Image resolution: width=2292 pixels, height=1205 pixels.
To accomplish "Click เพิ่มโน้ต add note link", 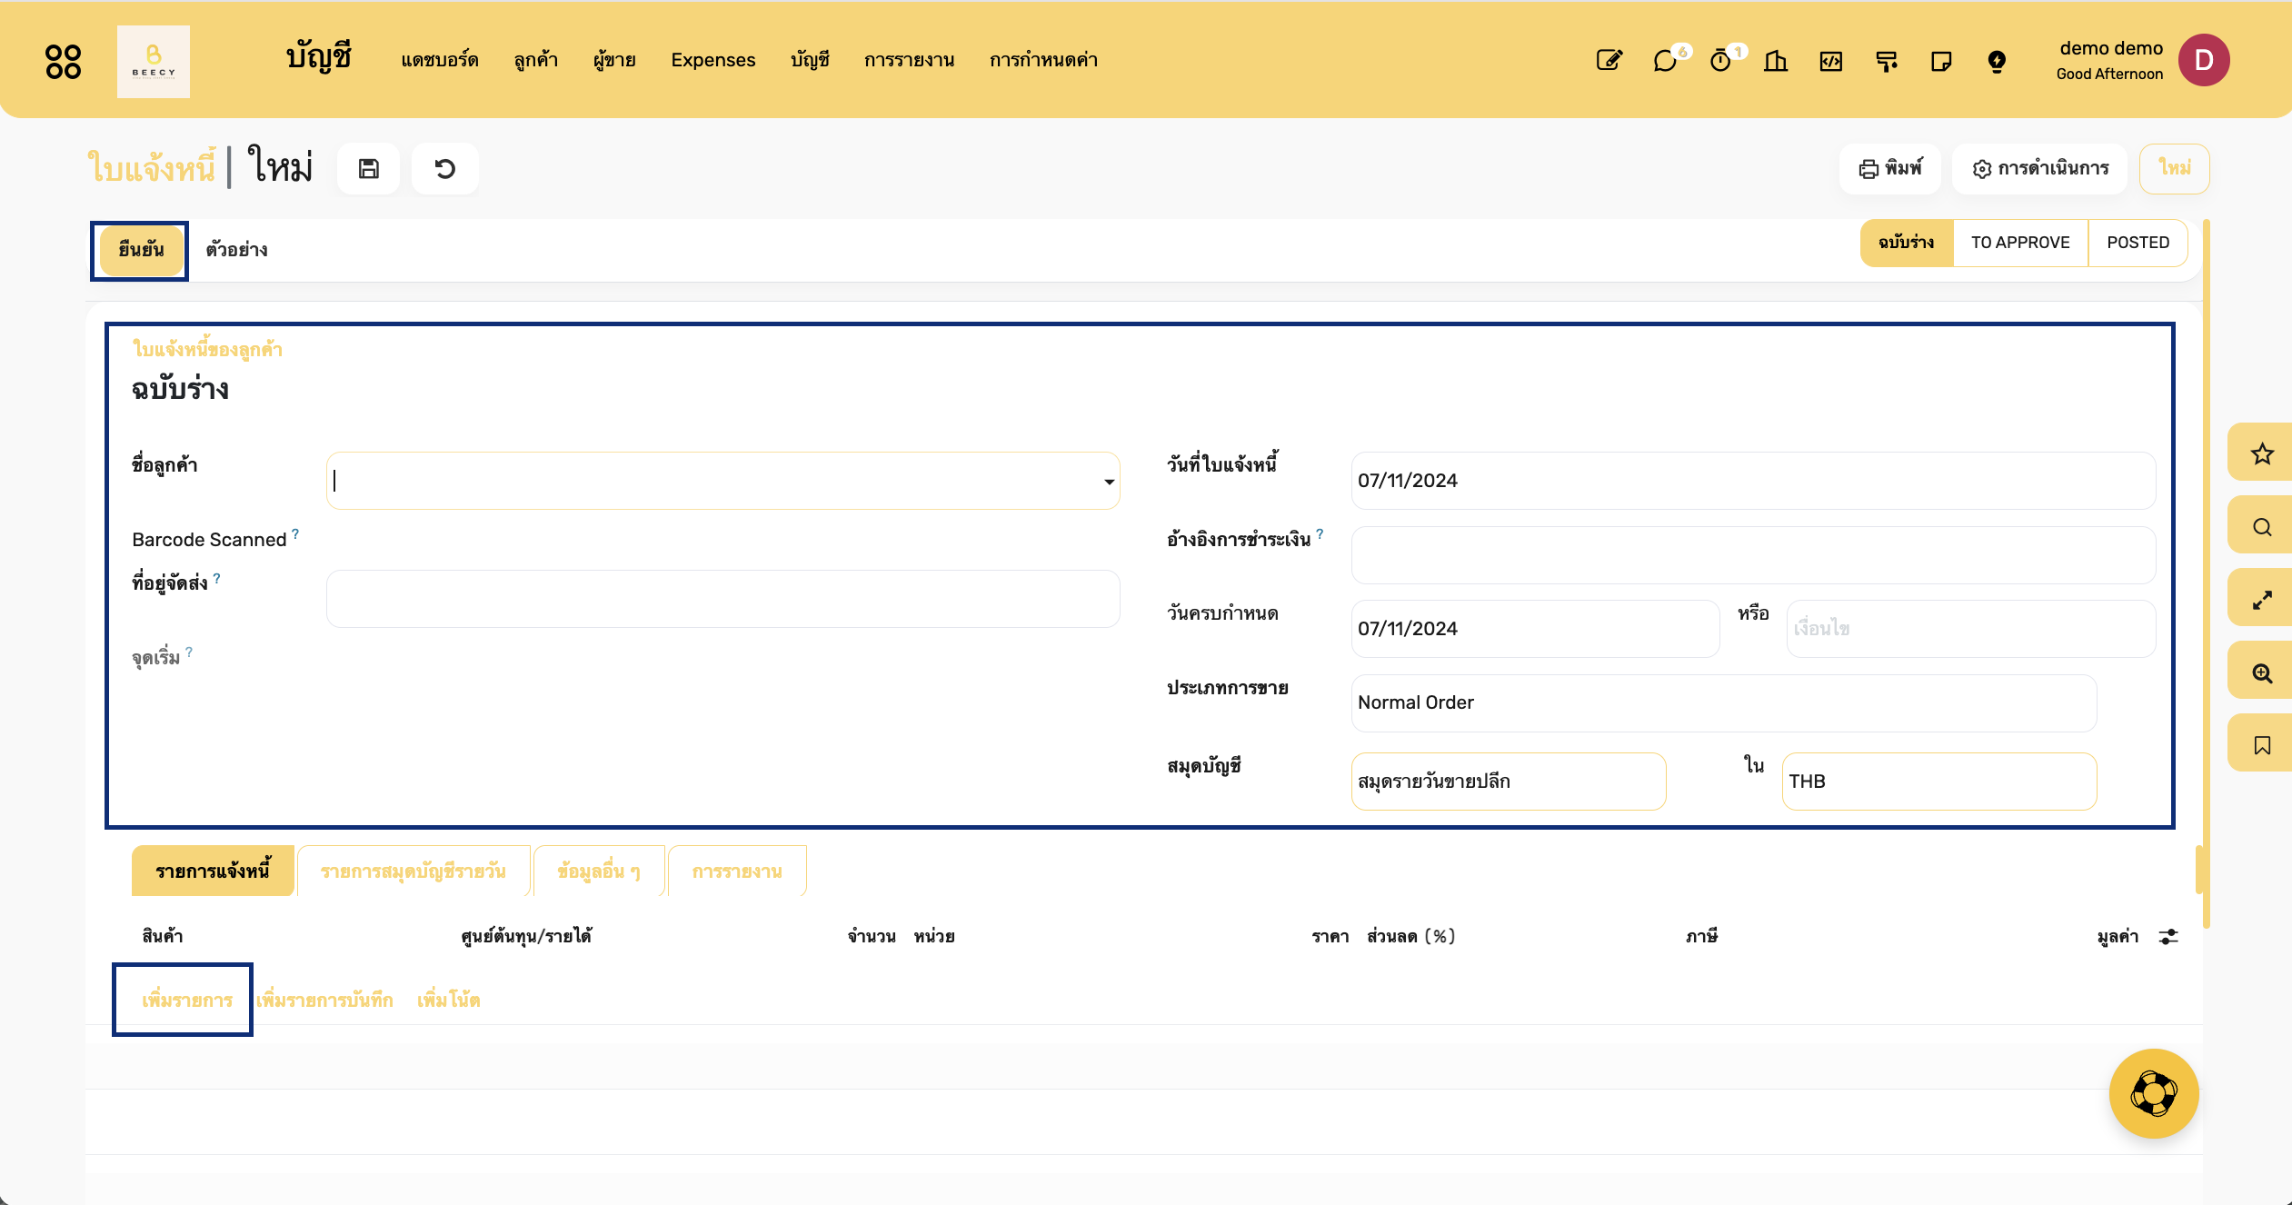I will click(448, 1000).
